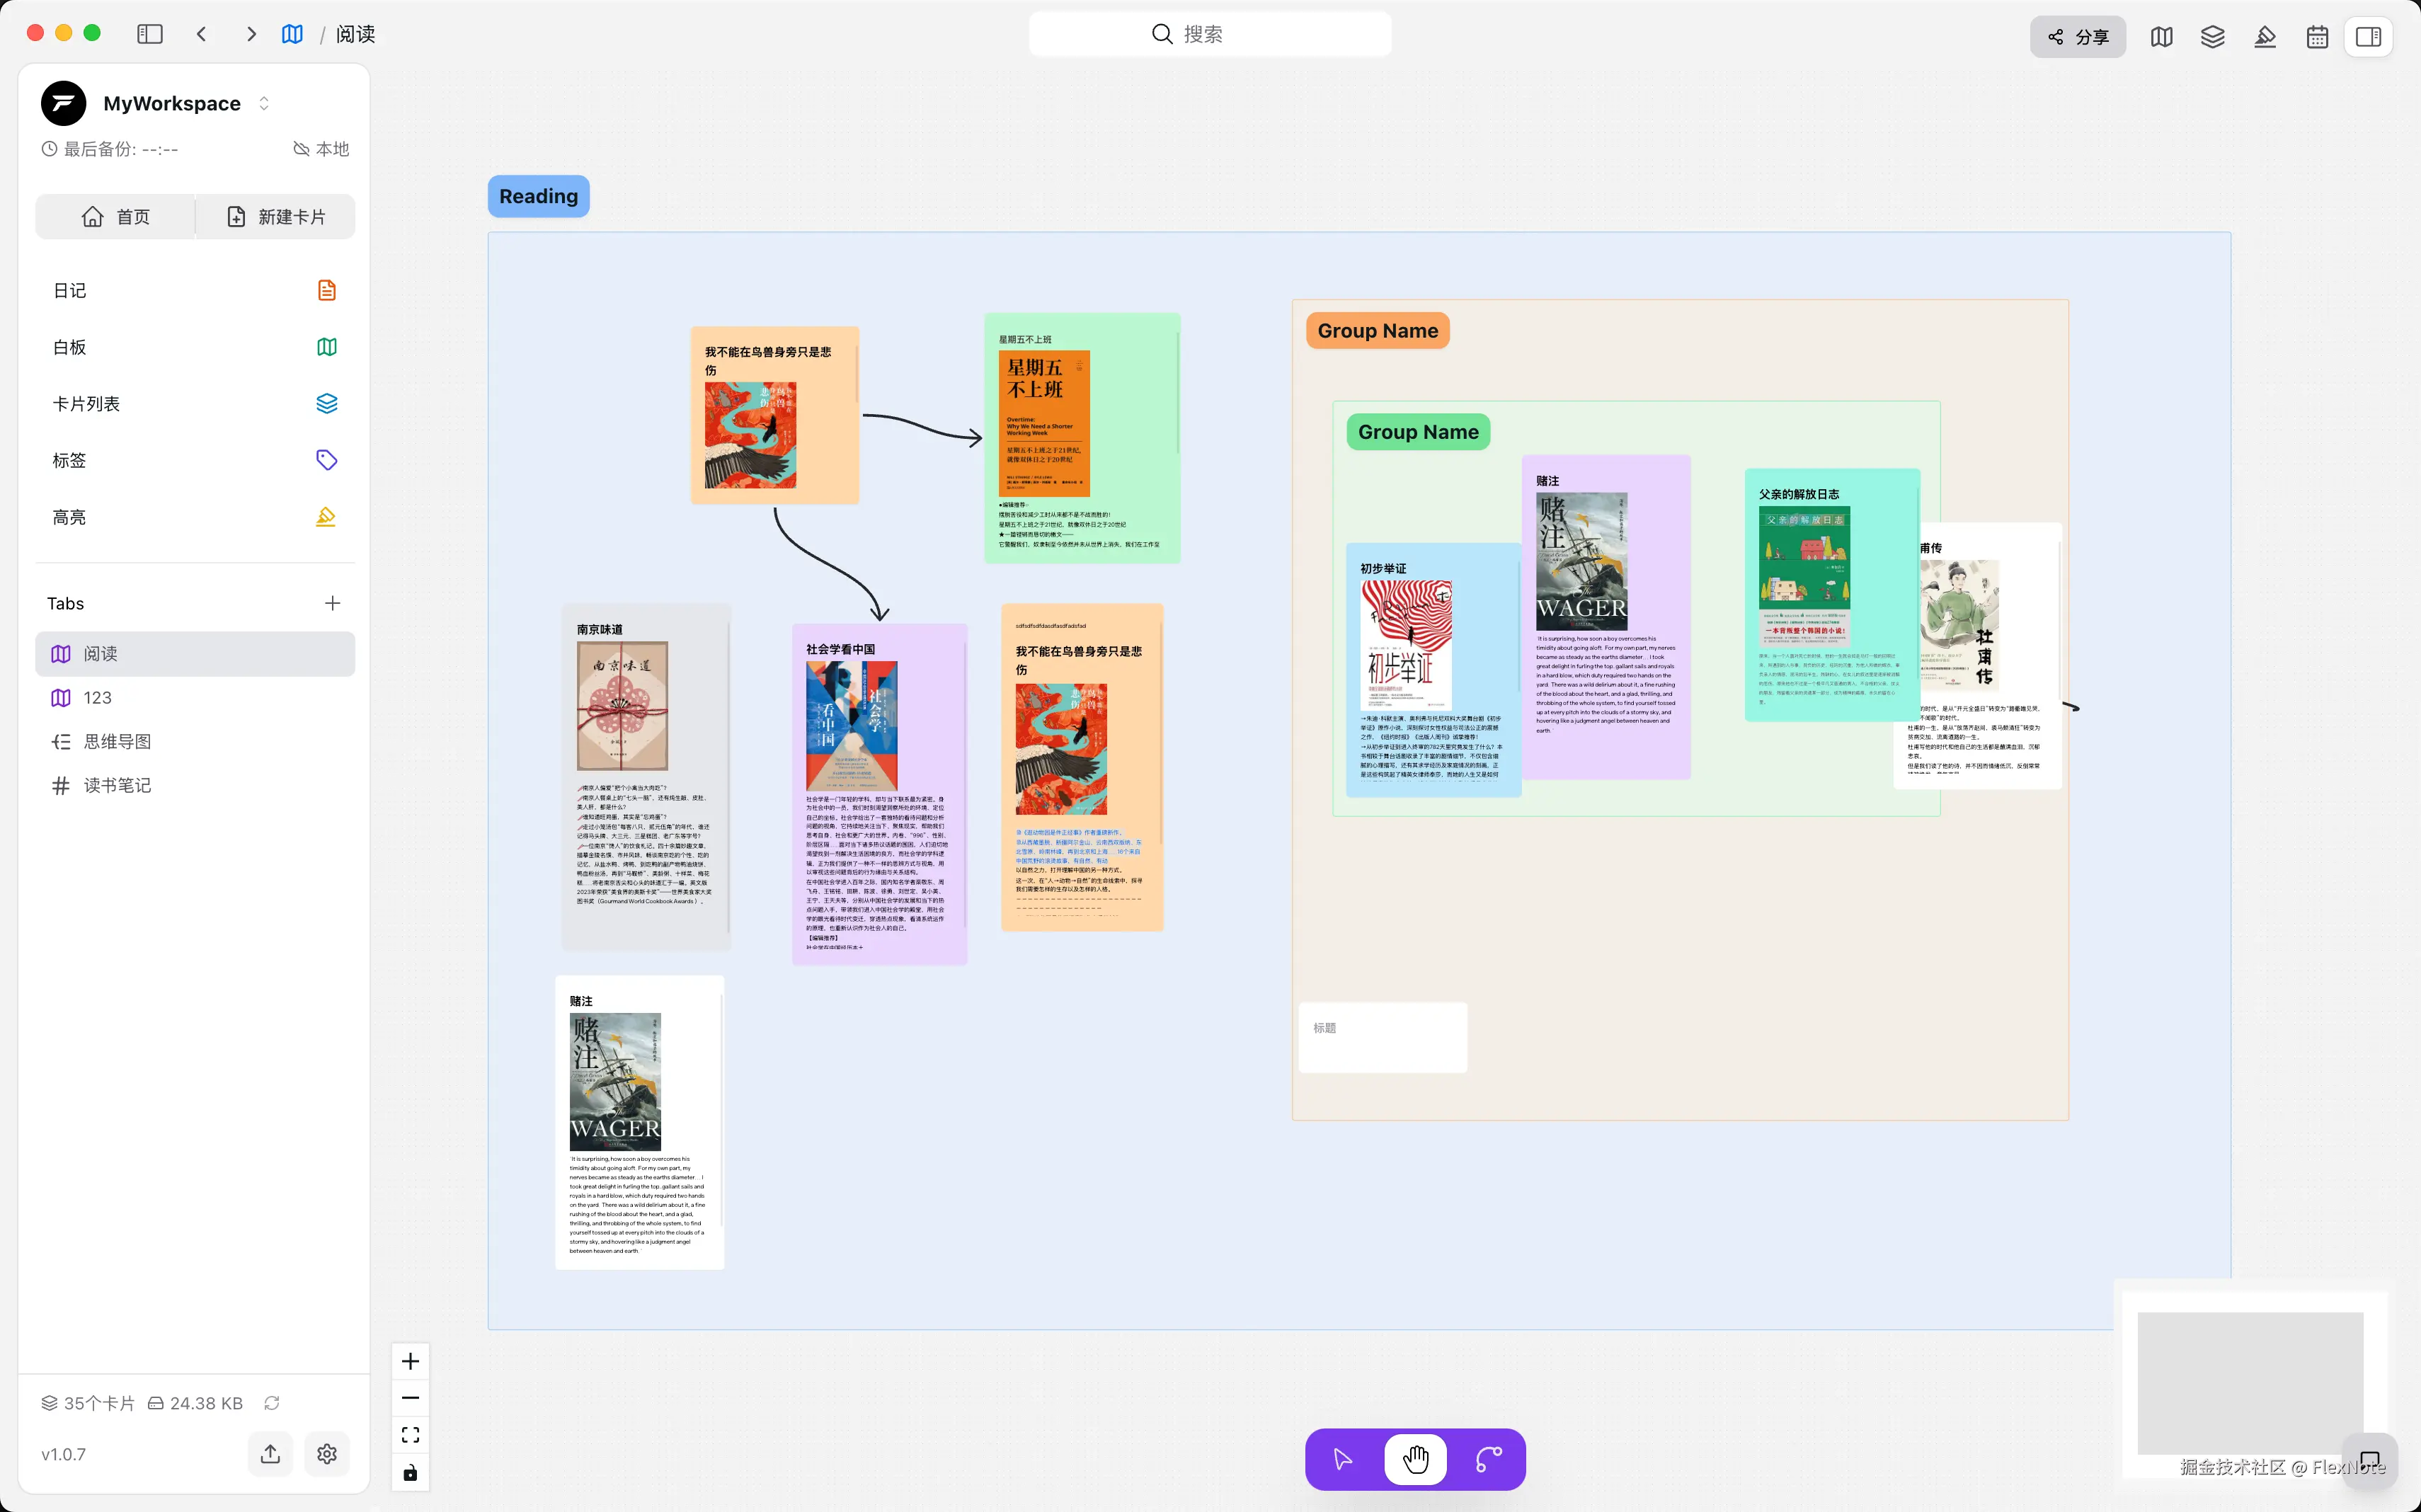Click the 搜索 search field
This screenshot has width=2421, height=1512.
1209,34
